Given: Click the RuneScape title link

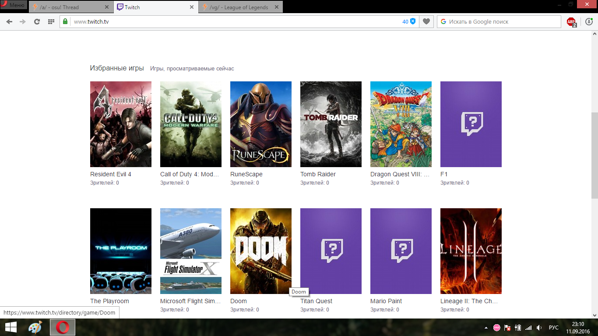Looking at the screenshot, I should coord(246,174).
